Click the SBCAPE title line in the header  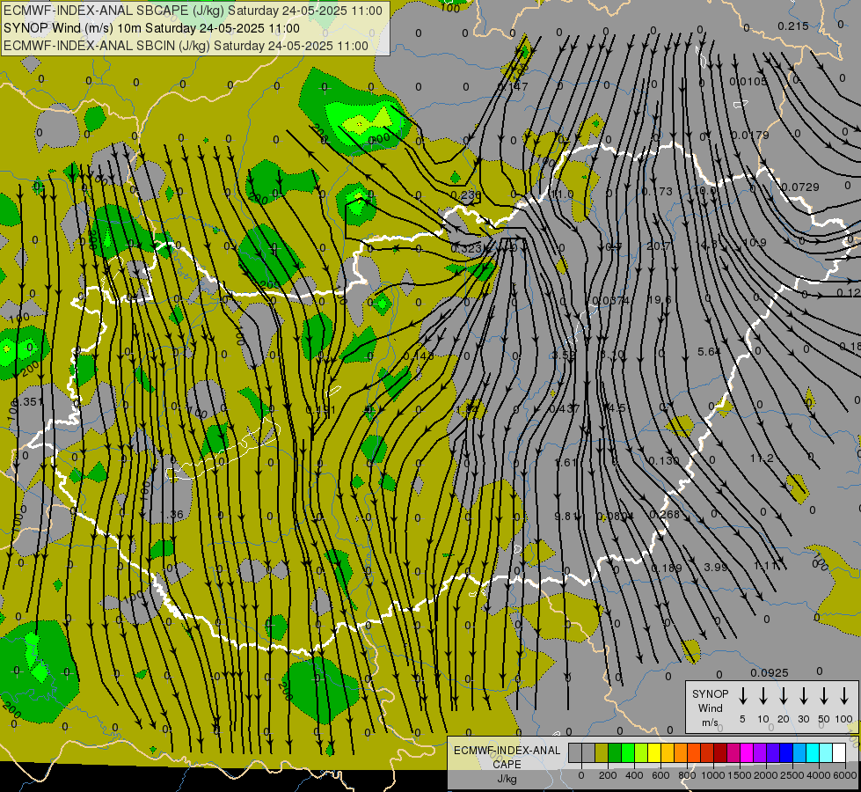pos(193,11)
